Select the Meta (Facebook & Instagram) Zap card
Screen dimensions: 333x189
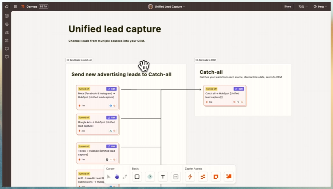[x=98, y=97]
